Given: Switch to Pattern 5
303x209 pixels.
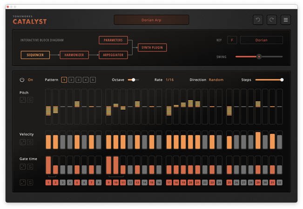Looking at the screenshot, I should (x=93, y=80).
